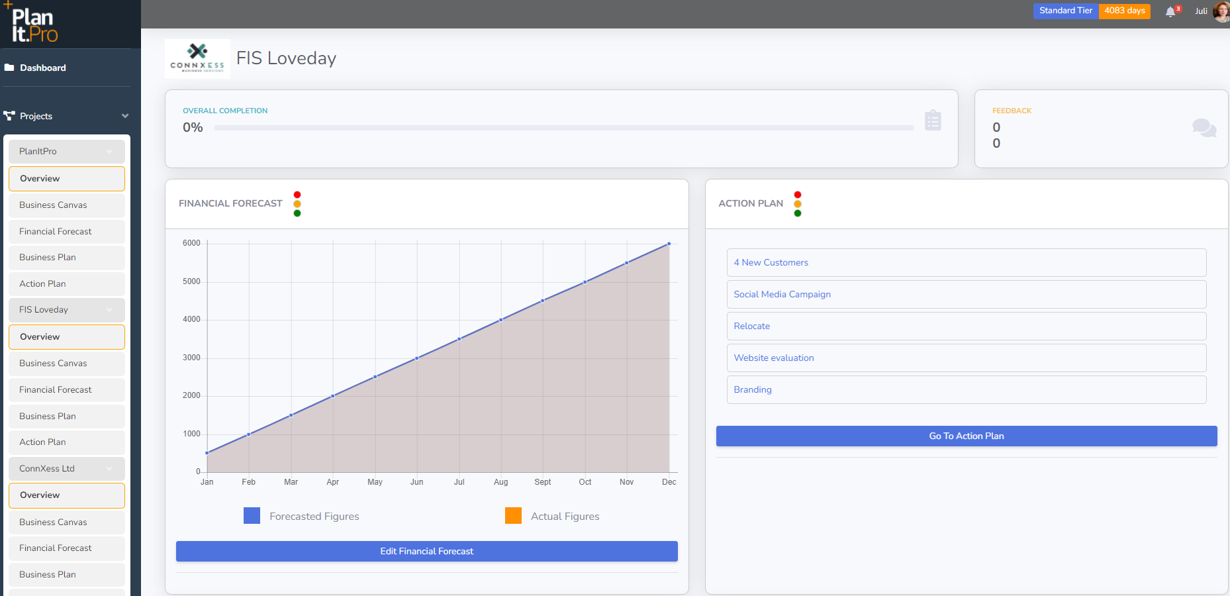Click the completion clipboard icon

click(933, 120)
